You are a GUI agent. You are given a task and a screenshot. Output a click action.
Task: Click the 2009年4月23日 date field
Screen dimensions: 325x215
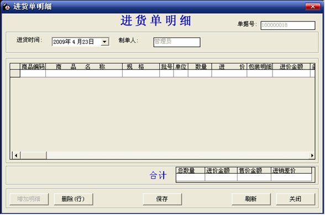(x=81, y=42)
